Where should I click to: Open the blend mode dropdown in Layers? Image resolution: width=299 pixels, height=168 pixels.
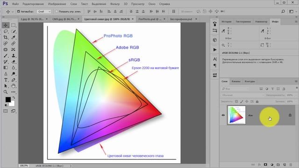242,95
